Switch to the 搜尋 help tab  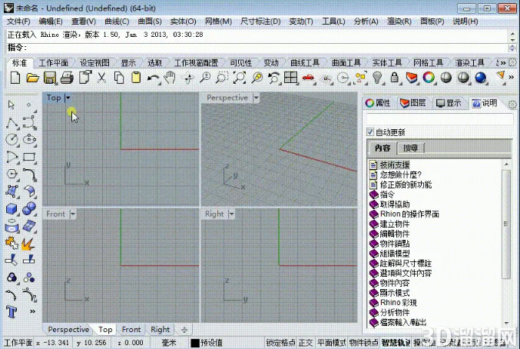click(x=410, y=148)
